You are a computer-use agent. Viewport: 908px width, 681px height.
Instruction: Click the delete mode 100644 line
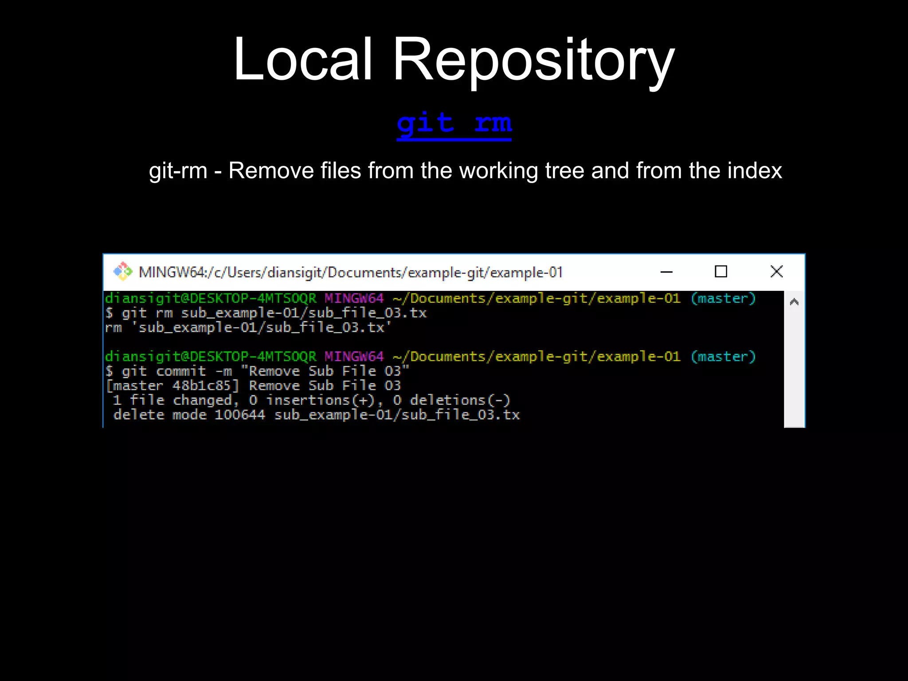click(x=316, y=415)
